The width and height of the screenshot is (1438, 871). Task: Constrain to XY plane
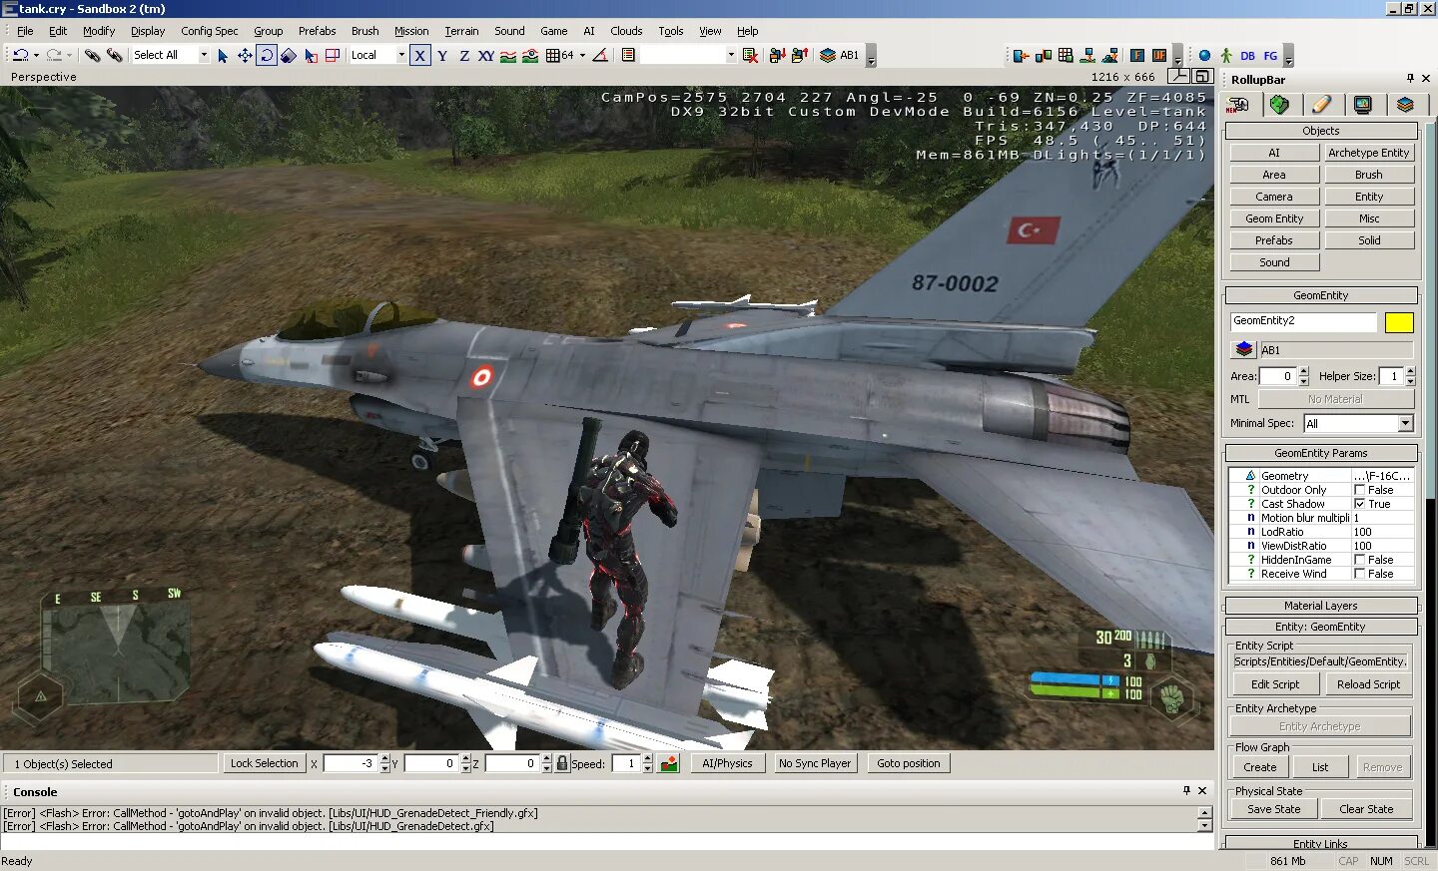(x=486, y=56)
